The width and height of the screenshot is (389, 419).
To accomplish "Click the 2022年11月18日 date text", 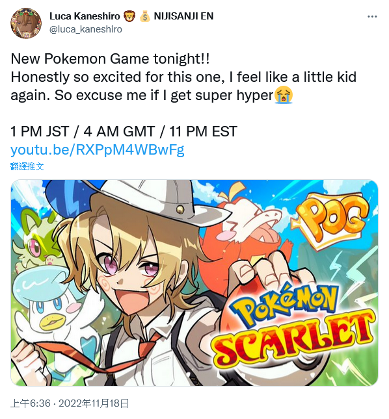I will point(94,403).
